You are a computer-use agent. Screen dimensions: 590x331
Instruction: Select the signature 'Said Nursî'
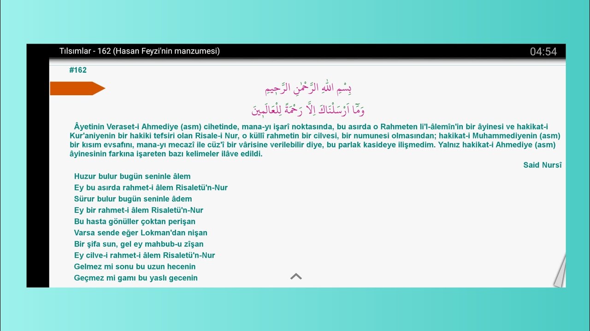[543, 165]
